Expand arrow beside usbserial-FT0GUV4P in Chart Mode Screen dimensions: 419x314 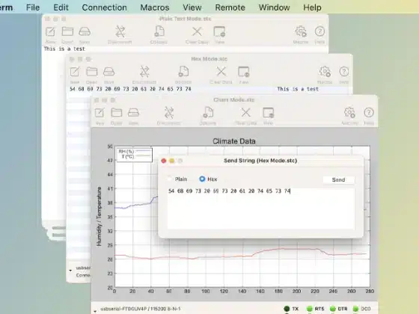95,311
